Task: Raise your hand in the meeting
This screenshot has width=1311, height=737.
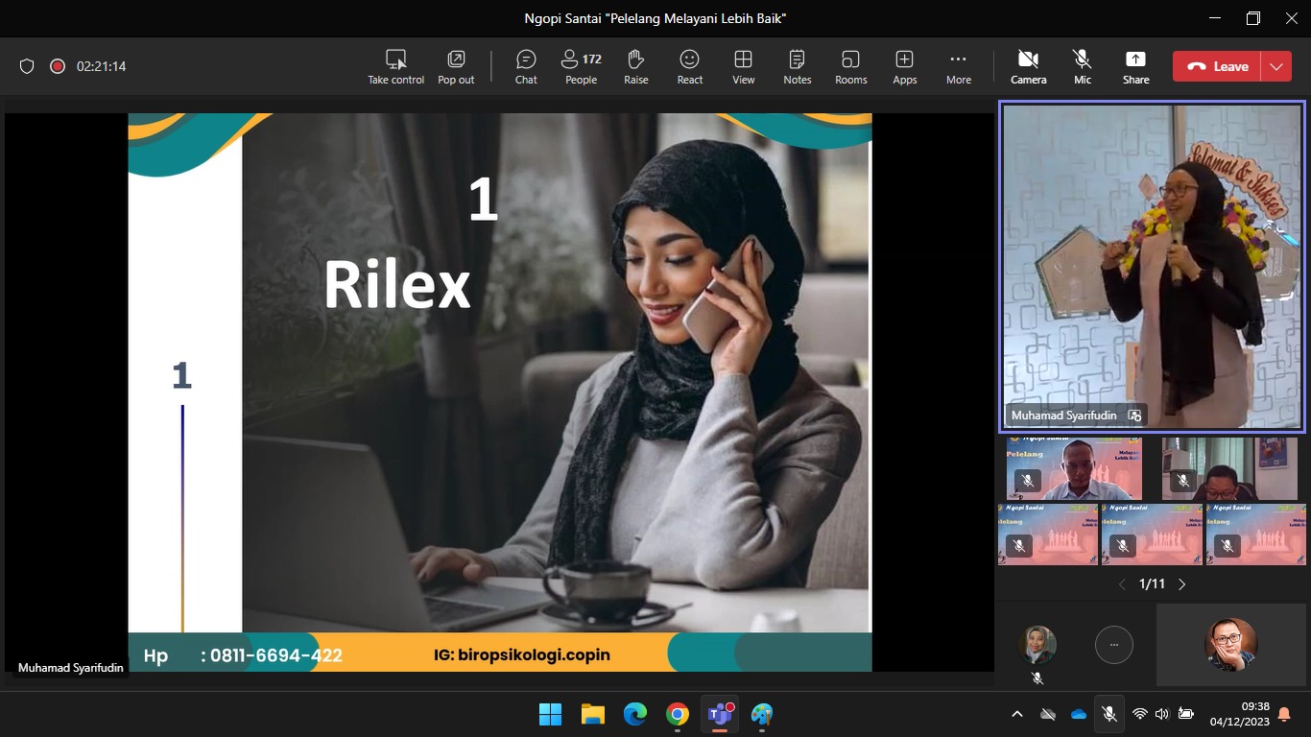Action: [x=635, y=66]
